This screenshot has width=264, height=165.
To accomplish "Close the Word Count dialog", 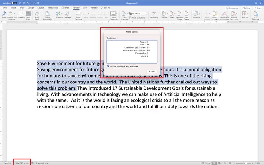I will coord(152,72).
